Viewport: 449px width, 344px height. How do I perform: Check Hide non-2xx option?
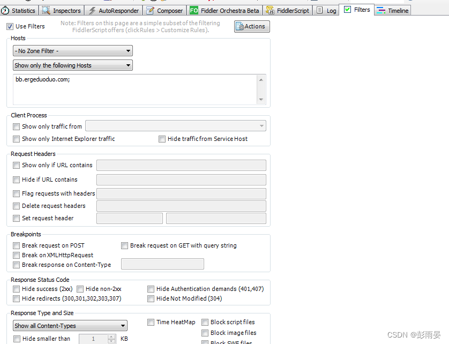point(80,289)
